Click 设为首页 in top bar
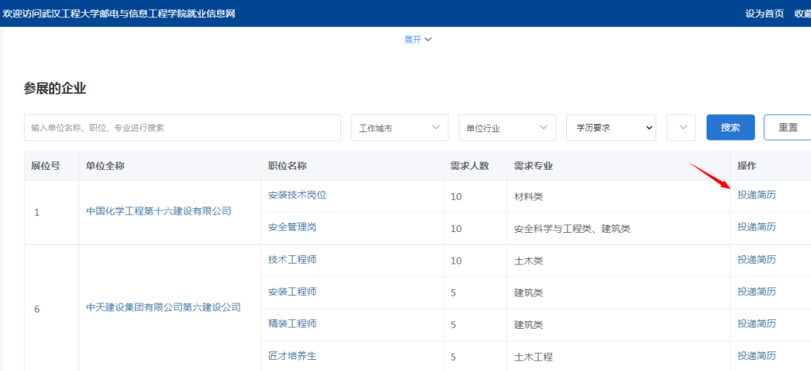Screen dimensions: 811x371 coord(764,14)
